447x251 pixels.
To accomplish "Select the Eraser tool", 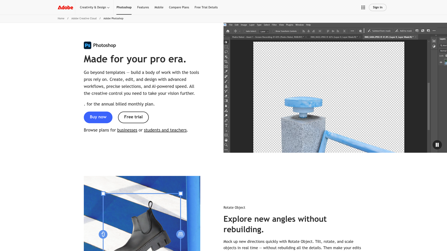I will coord(226,96).
